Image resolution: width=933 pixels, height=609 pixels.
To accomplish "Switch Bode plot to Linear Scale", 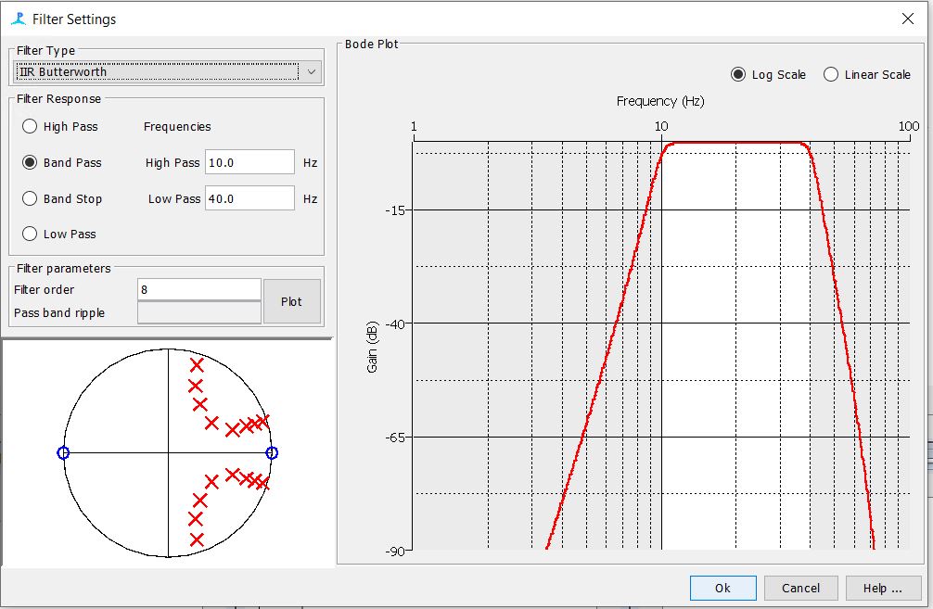I will [831, 75].
